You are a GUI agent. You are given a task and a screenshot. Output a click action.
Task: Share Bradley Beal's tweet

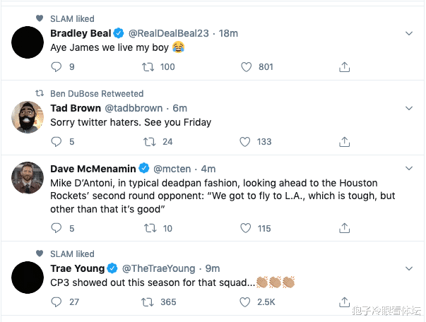click(345, 67)
